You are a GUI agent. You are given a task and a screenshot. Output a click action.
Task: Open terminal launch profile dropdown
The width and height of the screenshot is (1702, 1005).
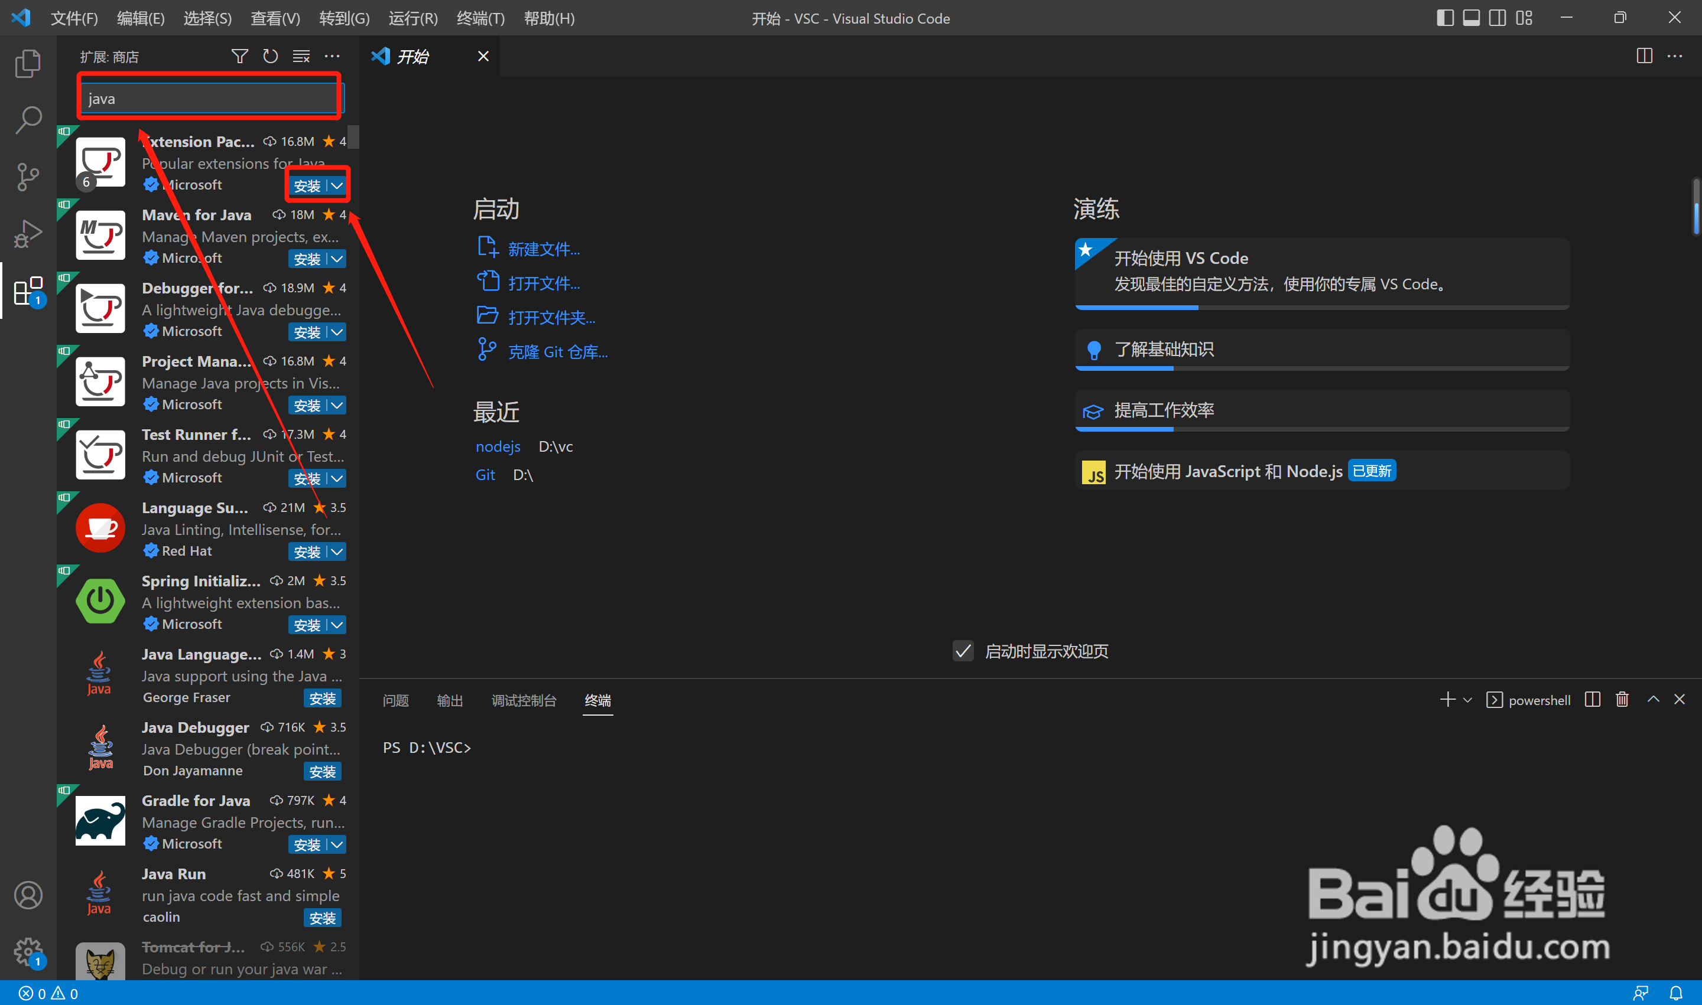tap(1467, 700)
